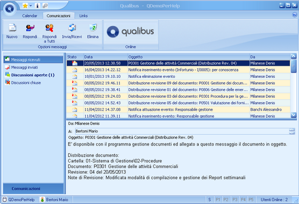The height and width of the screenshot is (204, 299).
Task: Click QDemoPerHelp database status item
Action: [x=19, y=200]
